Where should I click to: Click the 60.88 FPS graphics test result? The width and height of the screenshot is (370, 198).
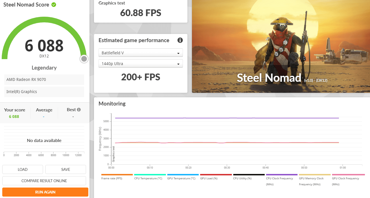click(x=141, y=13)
